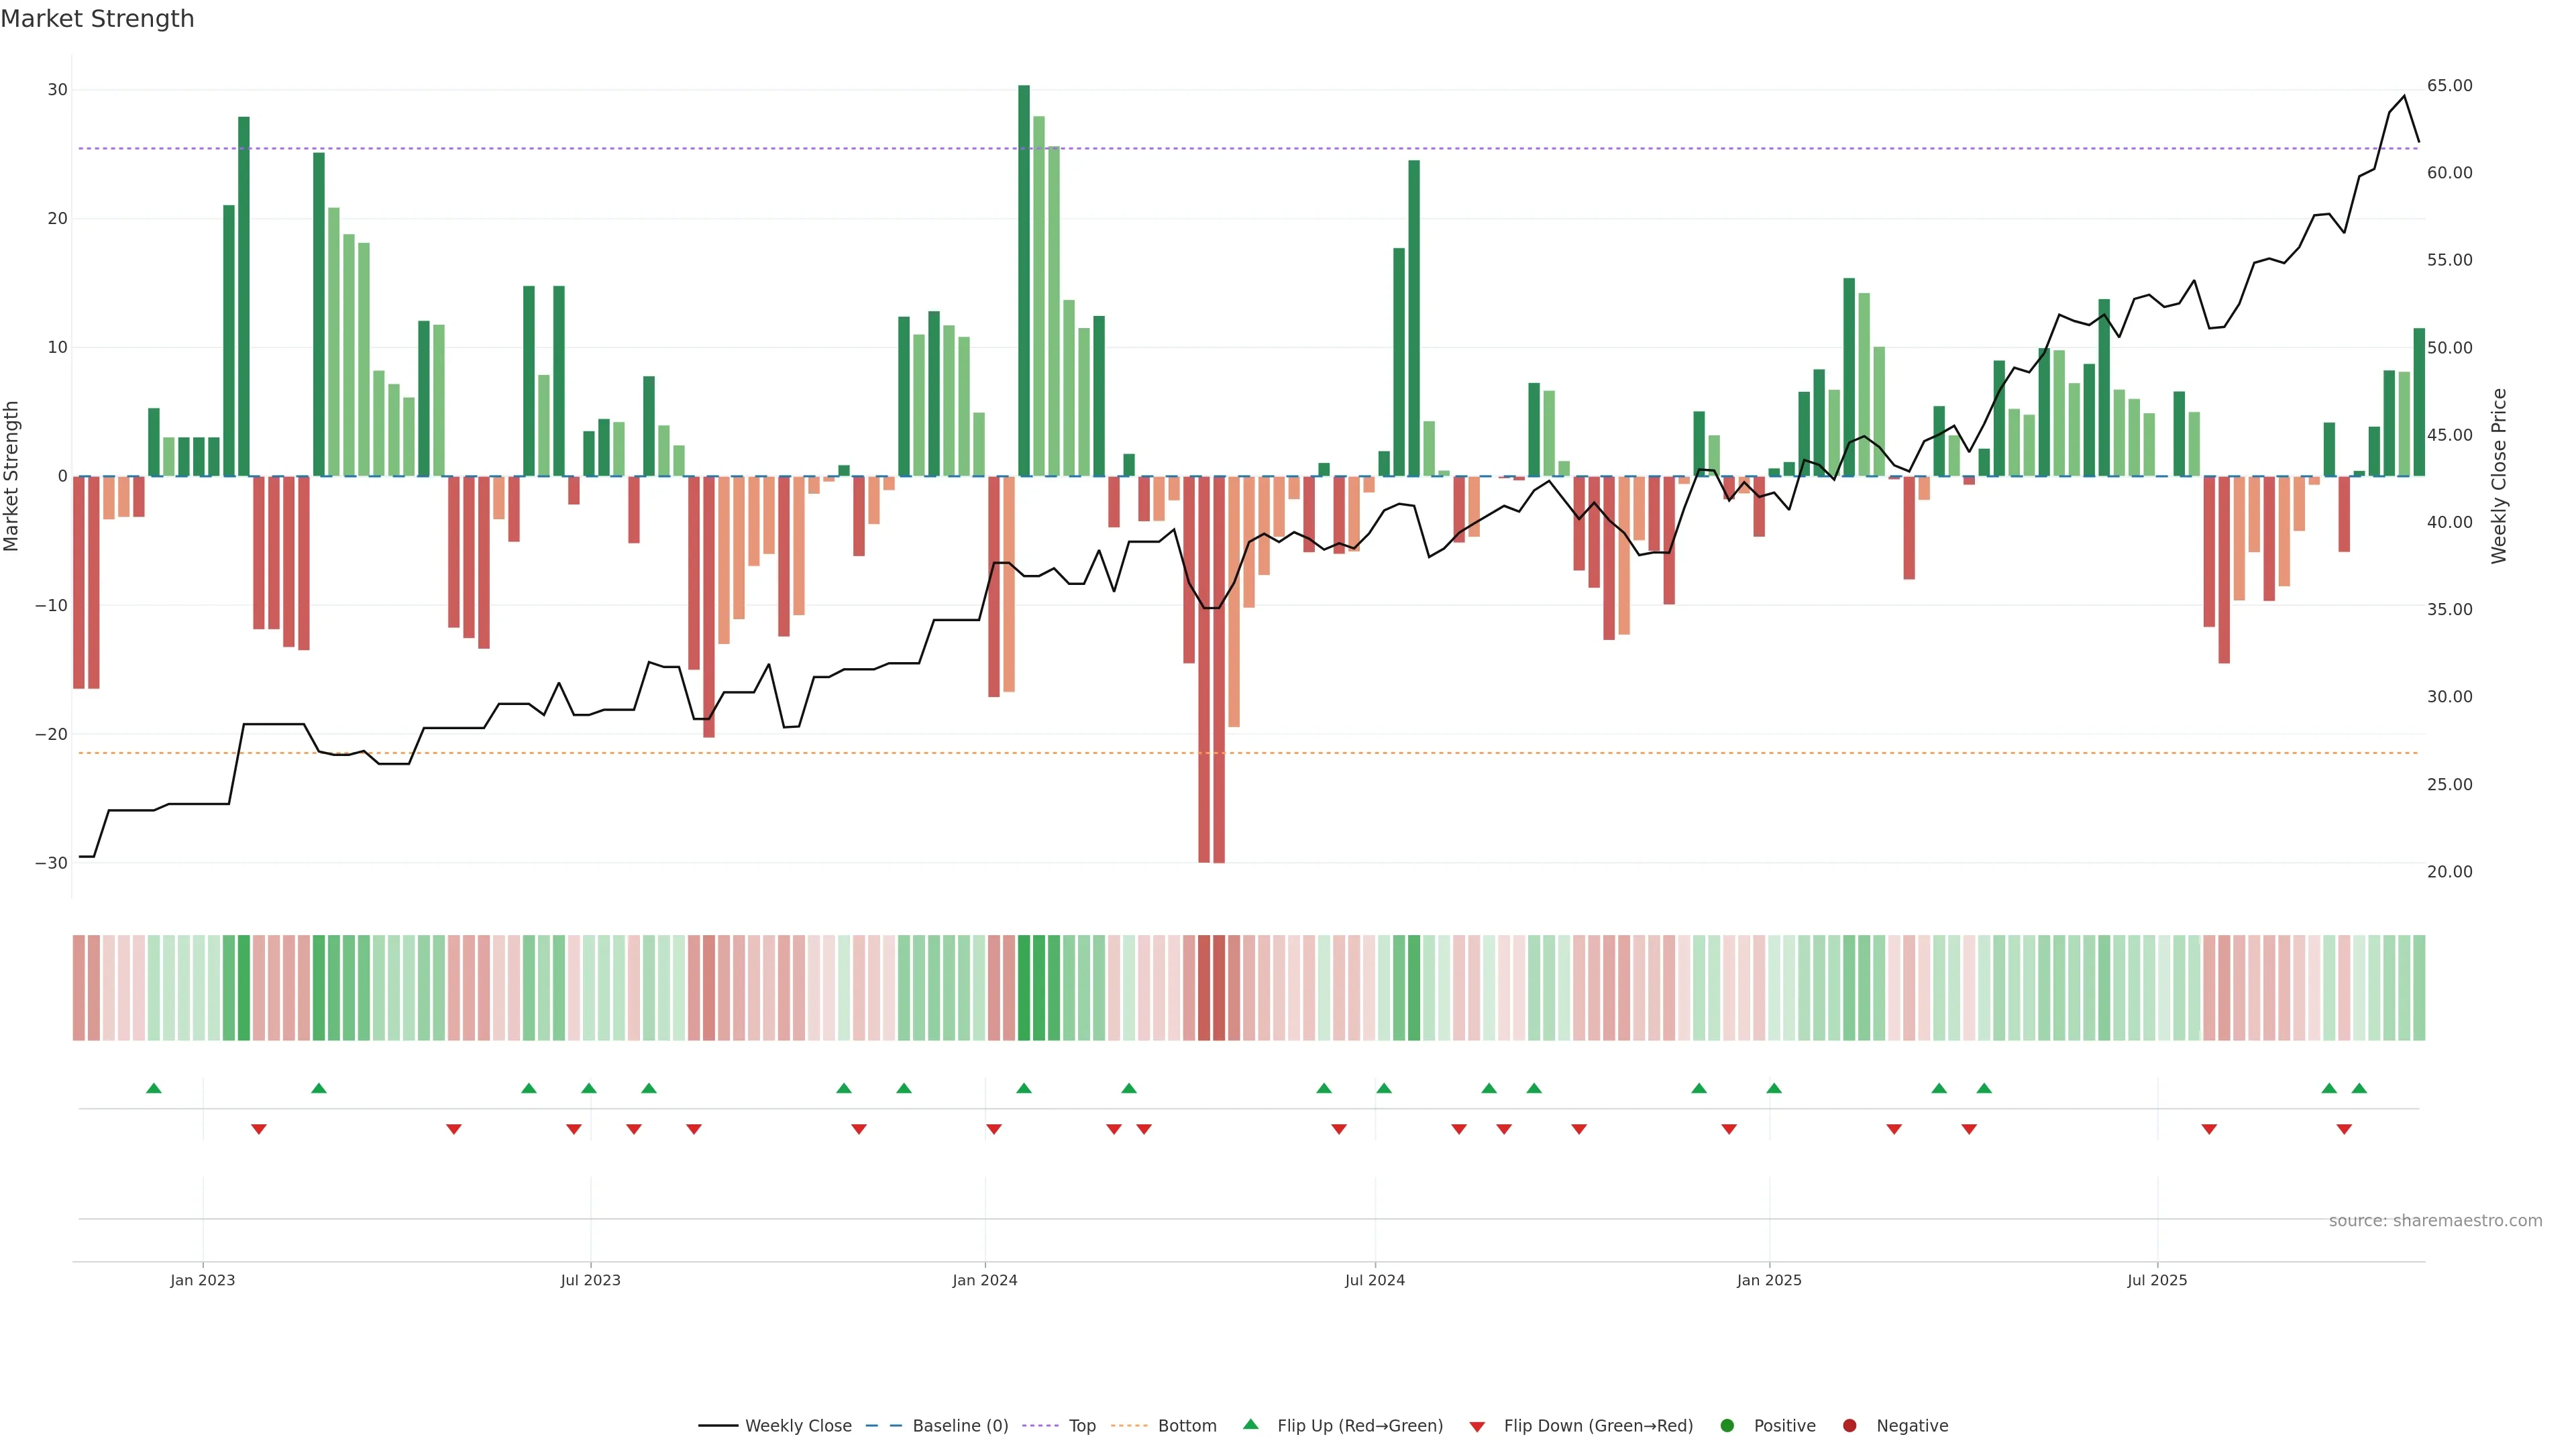Click red Flip Down triangle legend icon
2576x1449 pixels.
(1477, 1427)
